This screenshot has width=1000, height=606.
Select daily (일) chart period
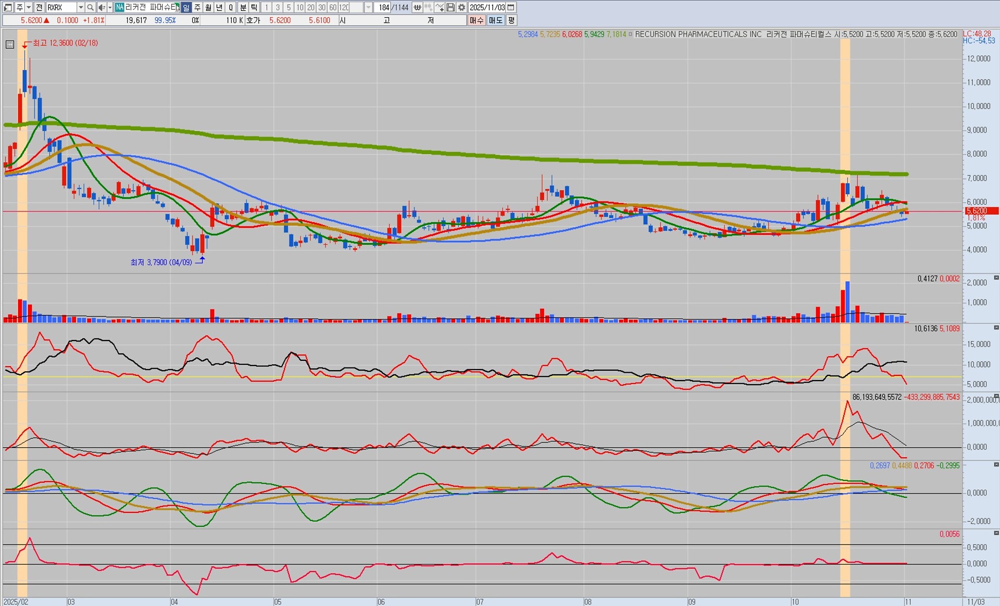click(186, 7)
